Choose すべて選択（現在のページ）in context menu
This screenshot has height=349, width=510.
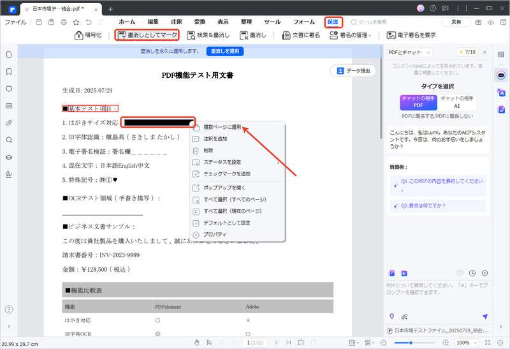(237, 211)
